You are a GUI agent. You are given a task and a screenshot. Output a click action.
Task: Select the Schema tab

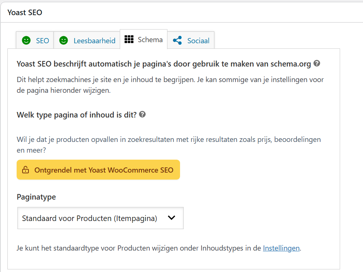point(143,39)
